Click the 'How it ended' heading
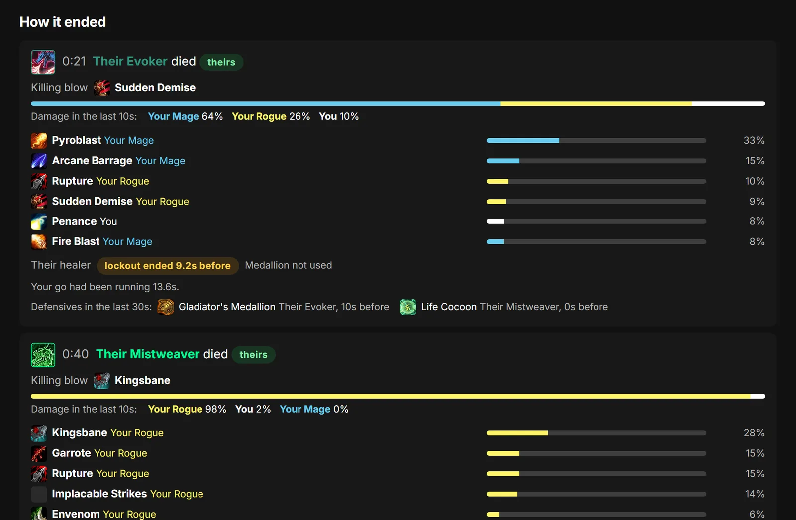 63,22
